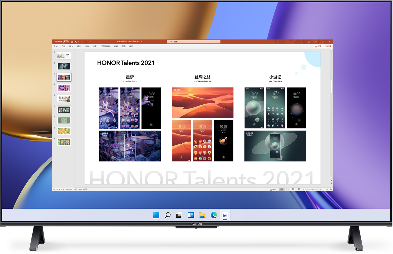Image resolution: width=393 pixels, height=254 pixels.
Task: Start slideshow from beginning icon in quick access
Action: tap(86, 42)
